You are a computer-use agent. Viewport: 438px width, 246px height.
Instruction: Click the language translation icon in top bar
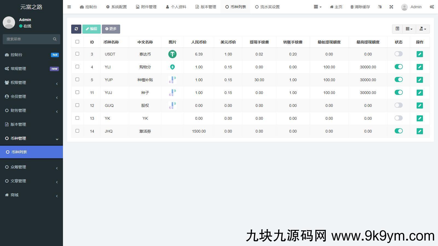point(380,7)
